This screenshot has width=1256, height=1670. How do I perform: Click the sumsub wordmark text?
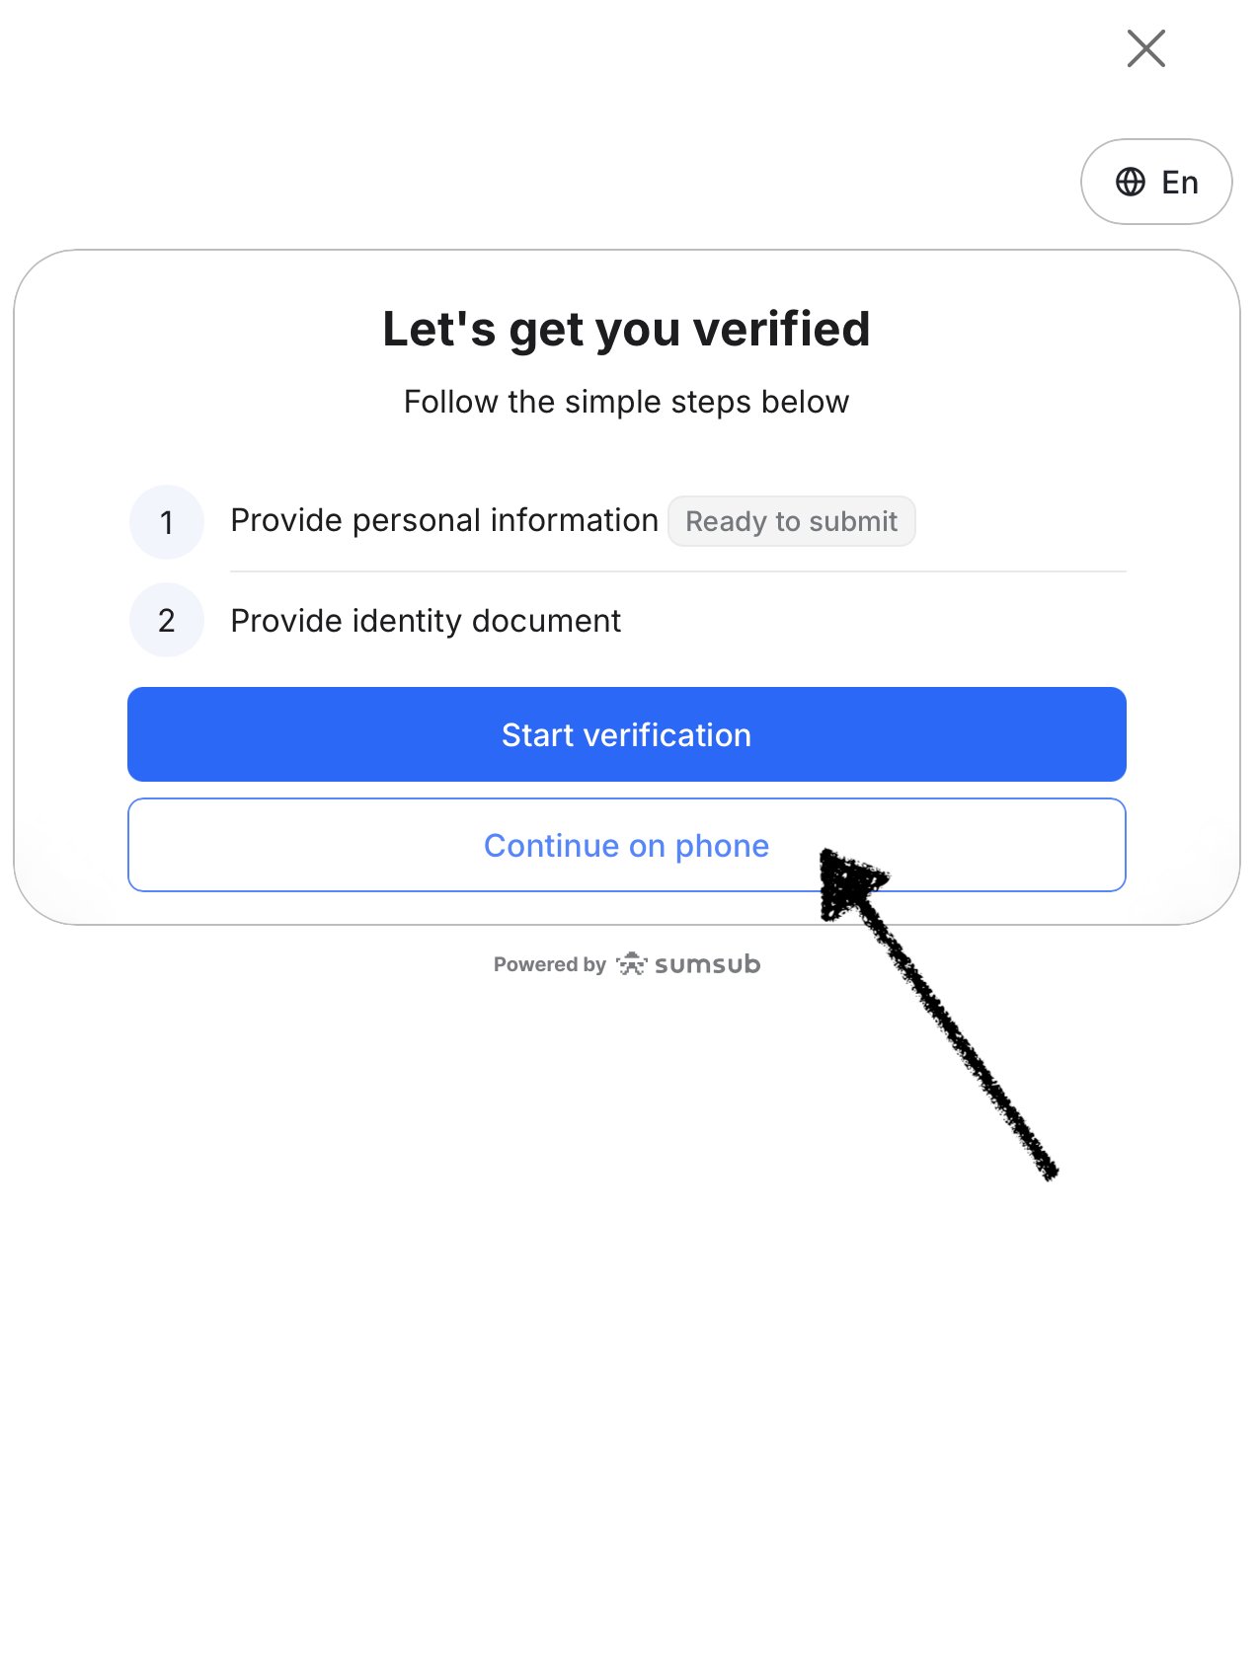(707, 964)
